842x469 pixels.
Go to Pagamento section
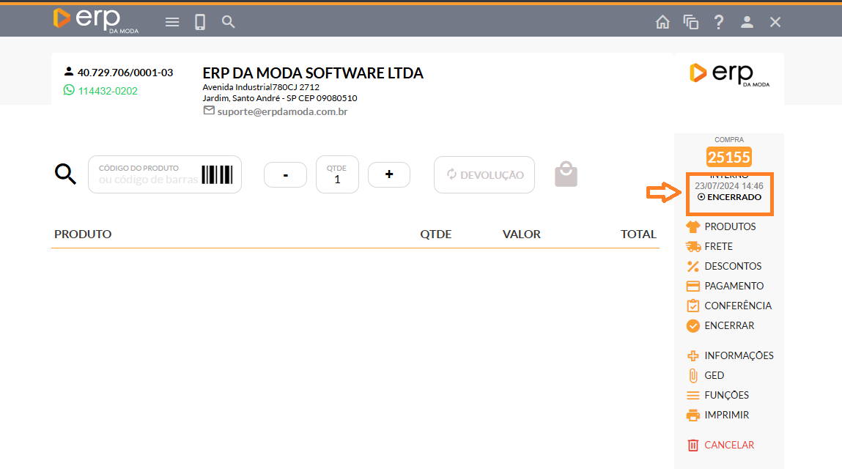tap(733, 286)
